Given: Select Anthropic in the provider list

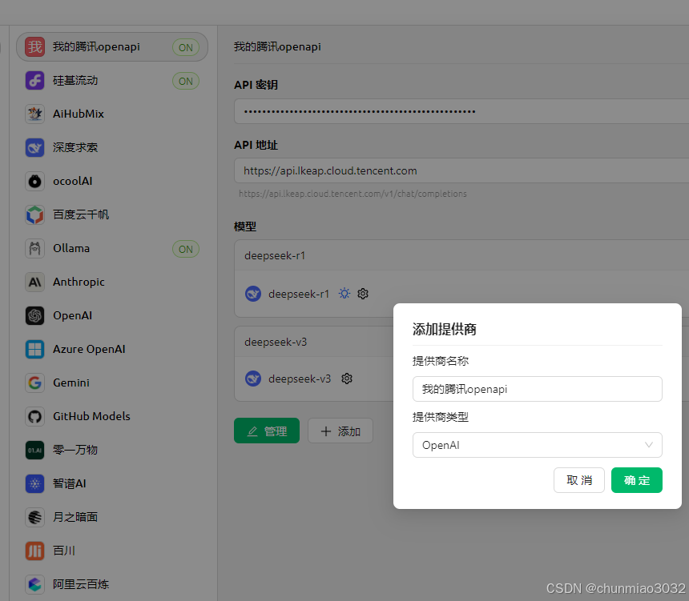Looking at the screenshot, I should 112,282.
